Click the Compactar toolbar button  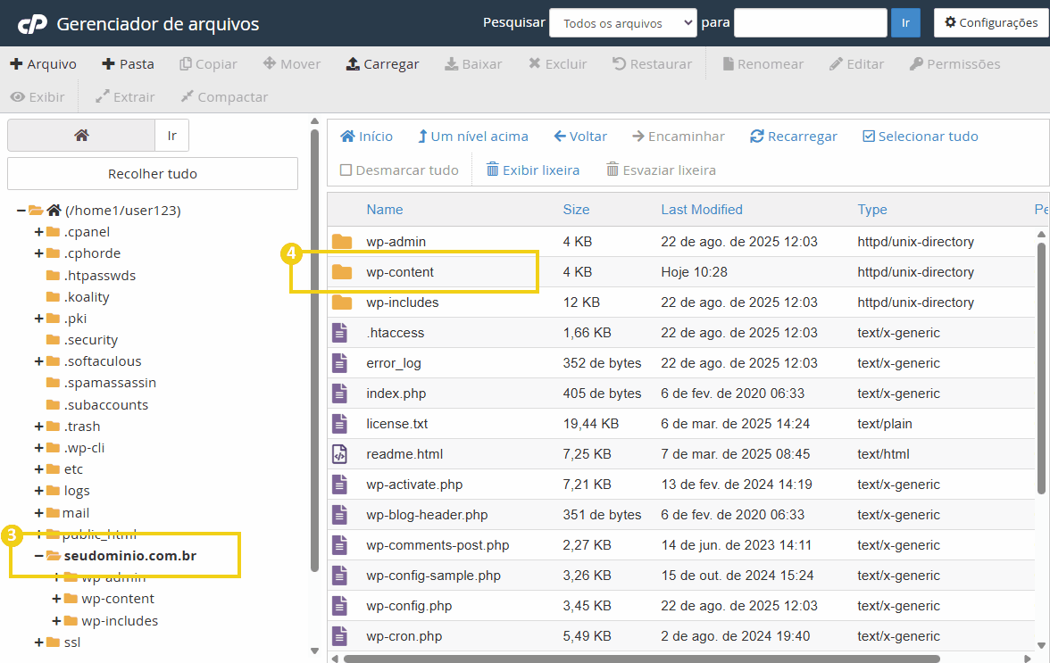tap(224, 97)
